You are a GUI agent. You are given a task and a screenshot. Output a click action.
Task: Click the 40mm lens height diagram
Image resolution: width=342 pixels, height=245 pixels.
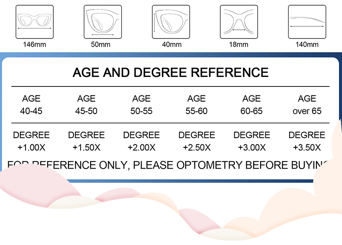171,22
